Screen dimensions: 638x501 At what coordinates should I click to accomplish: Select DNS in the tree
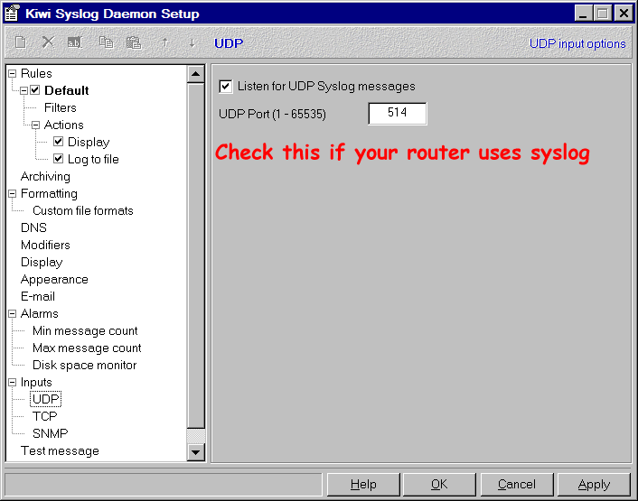click(x=33, y=227)
